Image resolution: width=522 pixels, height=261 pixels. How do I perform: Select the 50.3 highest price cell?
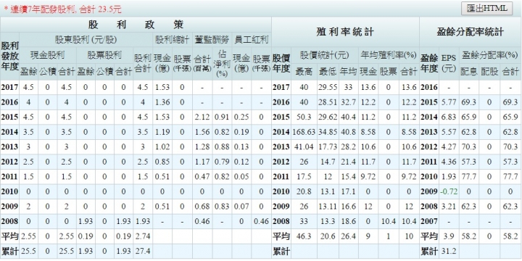(304, 117)
